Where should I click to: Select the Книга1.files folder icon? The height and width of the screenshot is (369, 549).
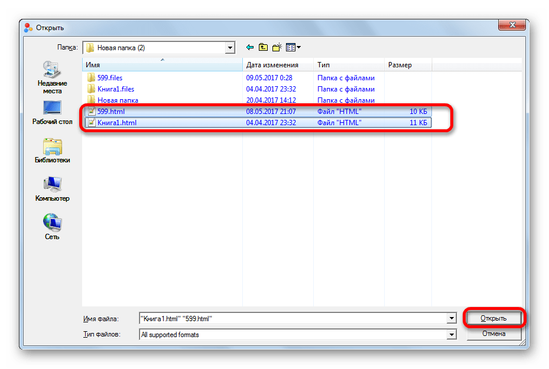91,89
